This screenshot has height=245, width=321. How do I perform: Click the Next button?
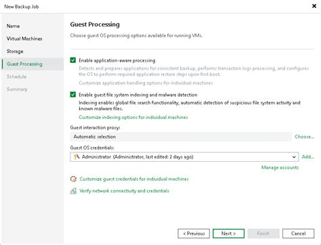pyautogui.click(x=228, y=233)
